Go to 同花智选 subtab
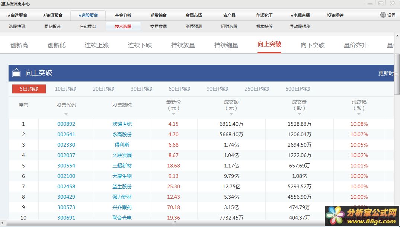This screenshot has width=400, height=227. point(52,26)
